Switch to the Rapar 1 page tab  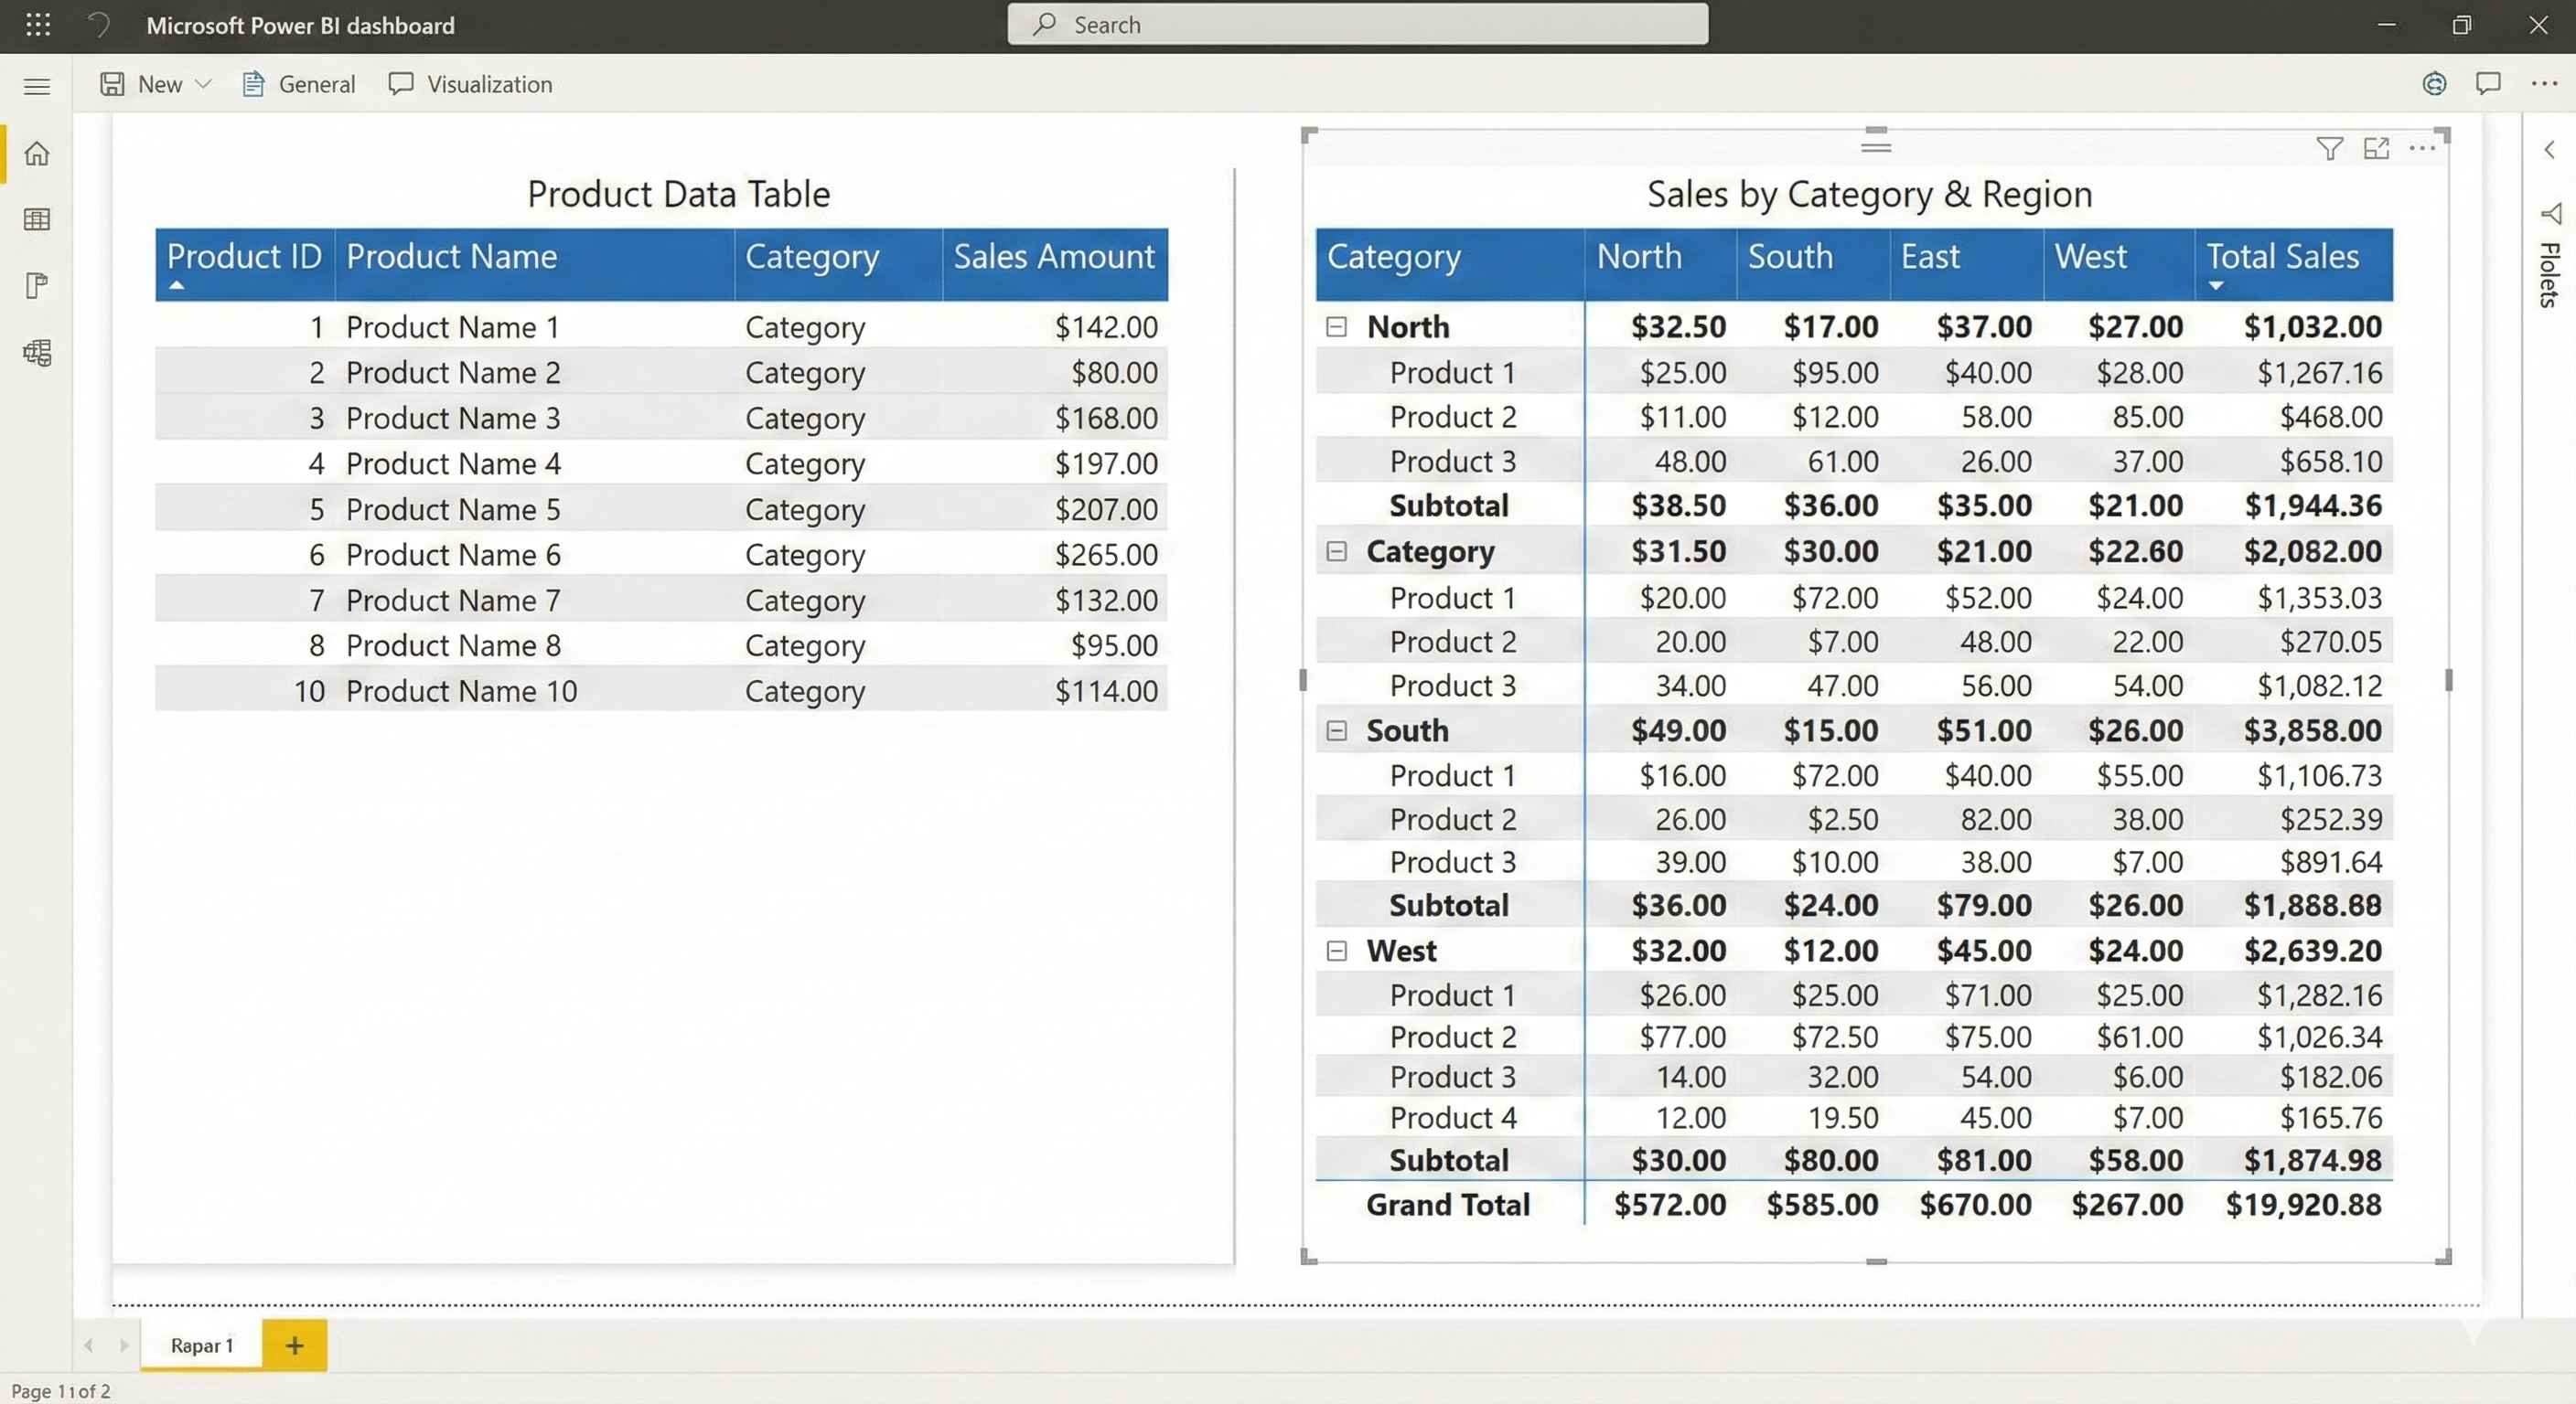201,1345
